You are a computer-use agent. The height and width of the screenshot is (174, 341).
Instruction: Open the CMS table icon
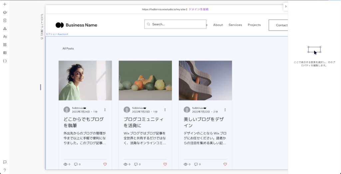(x=5, y=53)
